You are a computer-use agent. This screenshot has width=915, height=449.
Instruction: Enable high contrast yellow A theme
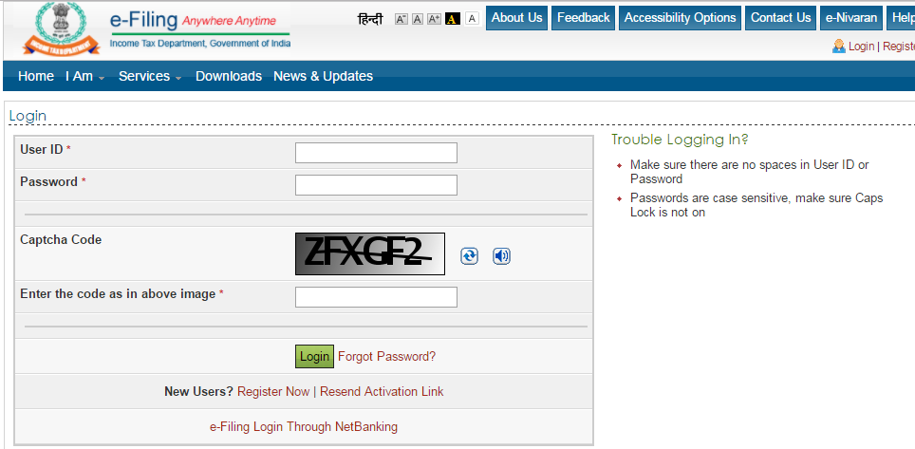(452, 19)
